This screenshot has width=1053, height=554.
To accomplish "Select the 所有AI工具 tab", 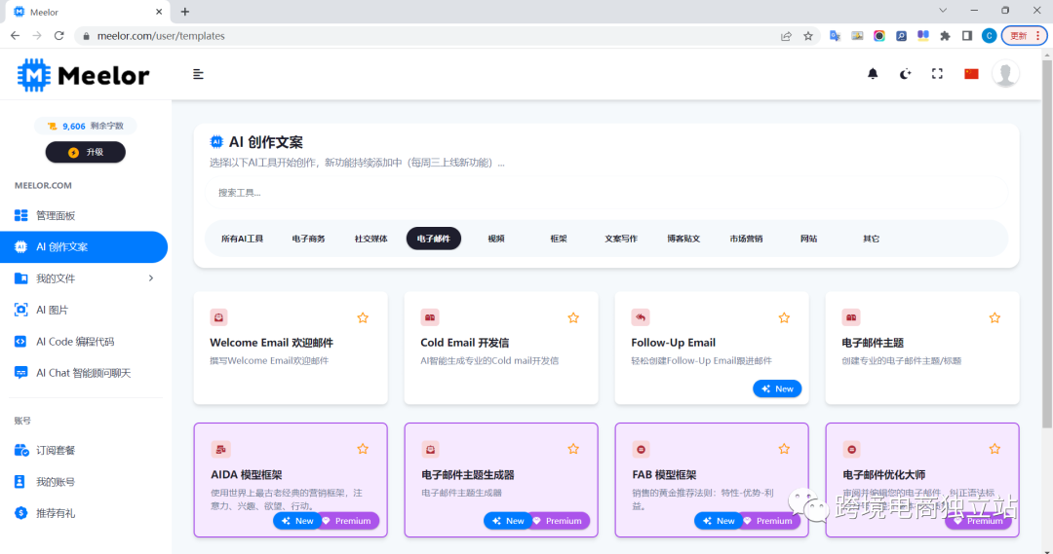I will point(243,239).
